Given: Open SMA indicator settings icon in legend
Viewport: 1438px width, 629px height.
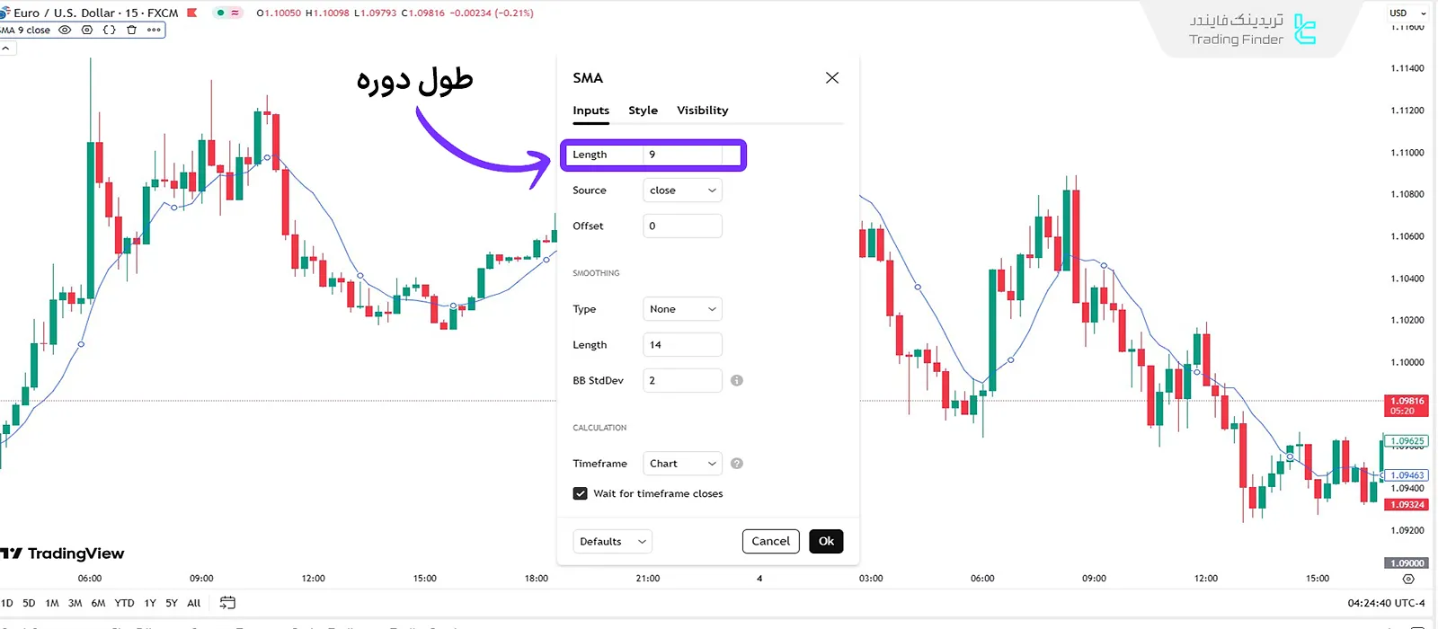Looking at the screenshot, I should (x=87, y=30).
